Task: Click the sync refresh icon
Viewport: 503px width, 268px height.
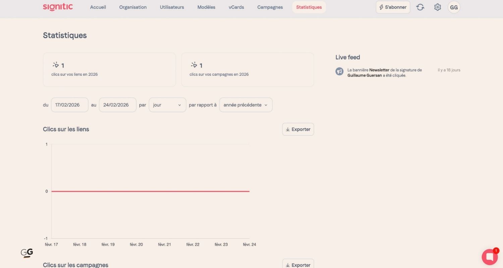Action: click(x=420, y=7)
